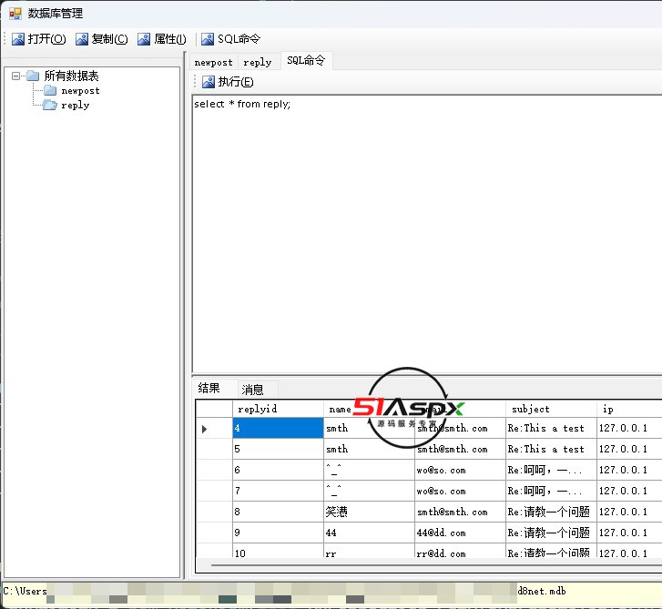Sort by the name column header
This screenshot has width=662, height=609.
(x=369, y=409)
